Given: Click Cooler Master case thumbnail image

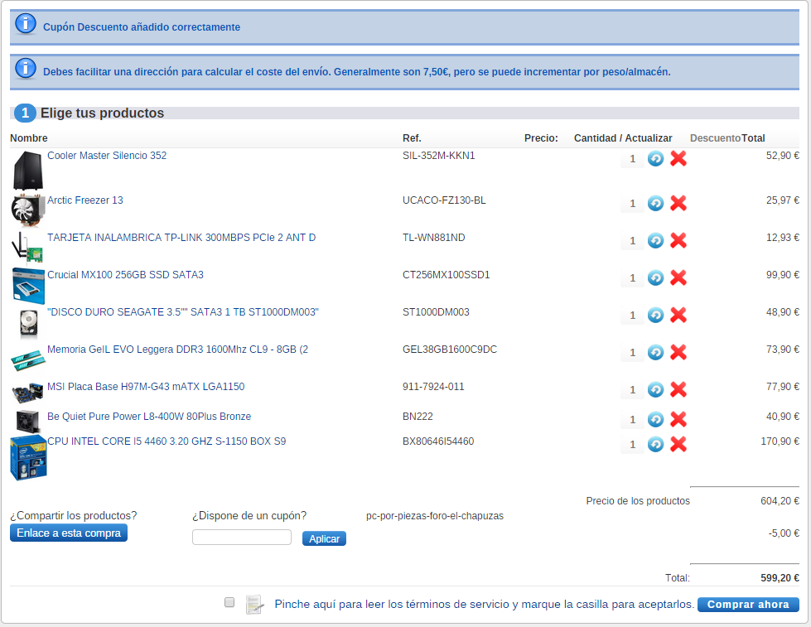Looking at the screenshot, I should [28, 171].
